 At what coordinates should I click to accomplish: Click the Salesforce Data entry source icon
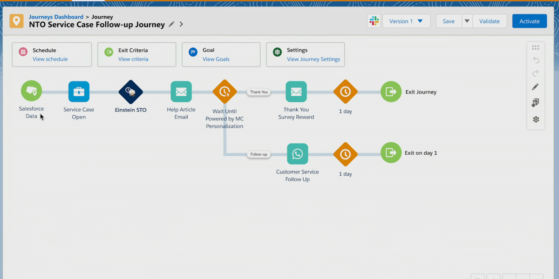31,91
